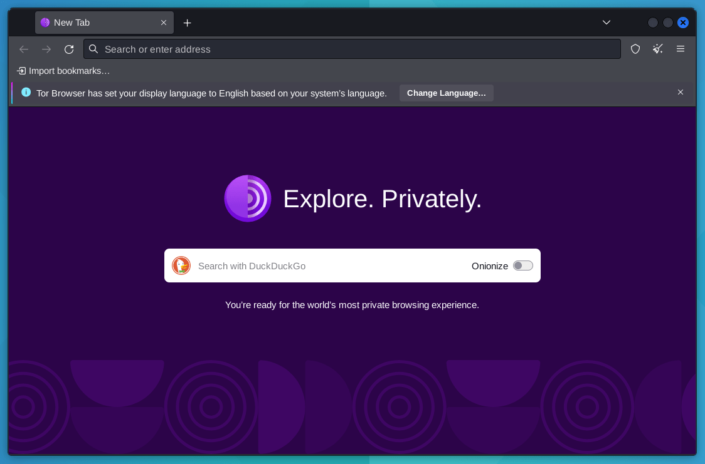The image size is (705, 464).
Task: Click the forward navigation arrow
Action: (46, 49)
